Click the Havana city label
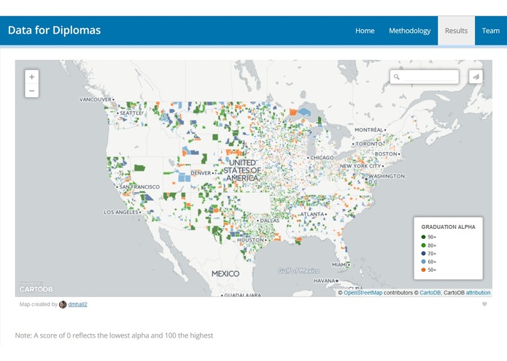 click(x=325, y=281)
